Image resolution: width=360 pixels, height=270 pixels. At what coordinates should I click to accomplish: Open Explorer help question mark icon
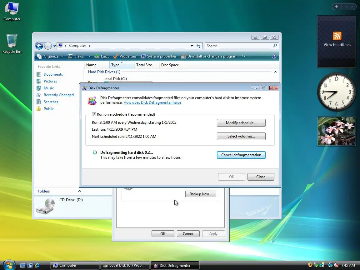pyautogui.click(x=274, y=57)
